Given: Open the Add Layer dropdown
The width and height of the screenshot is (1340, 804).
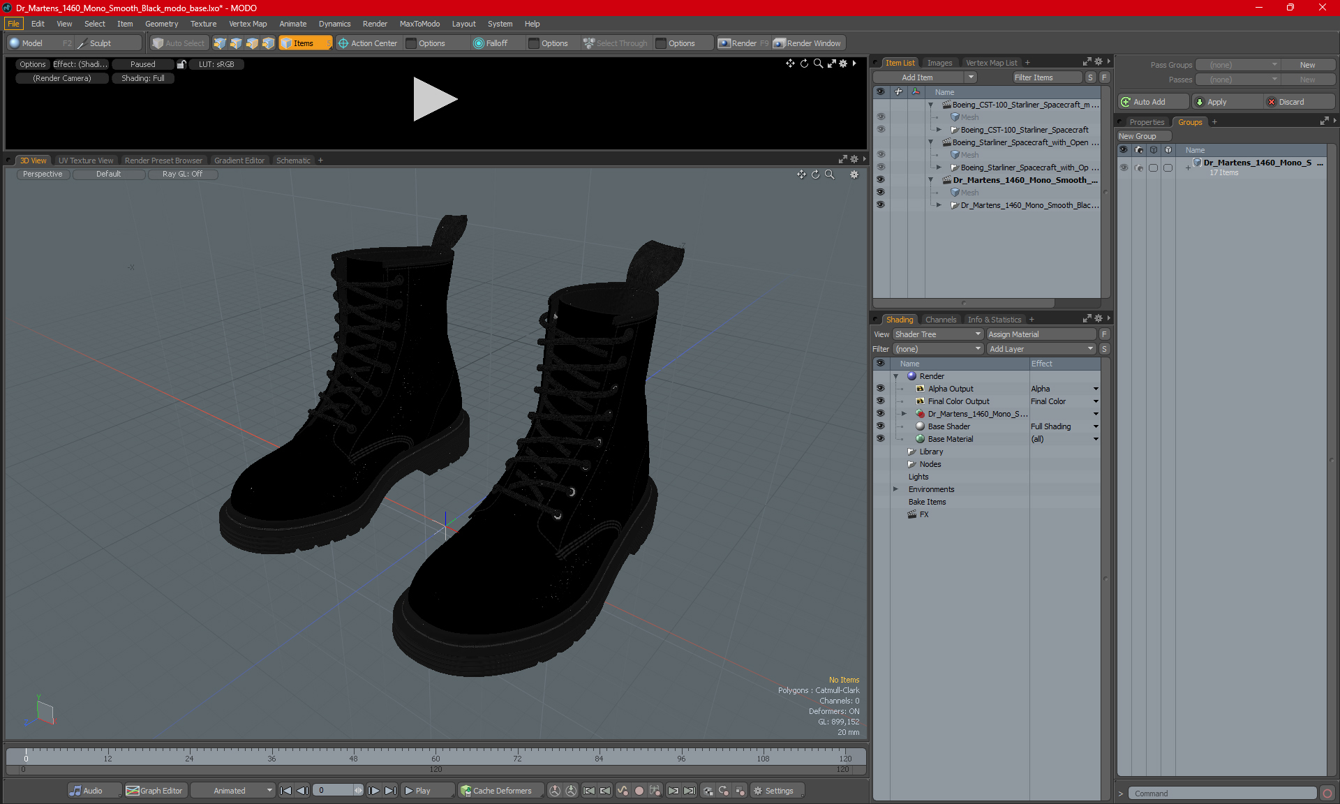Looking at the screenshot, I should pos(1041,349).
